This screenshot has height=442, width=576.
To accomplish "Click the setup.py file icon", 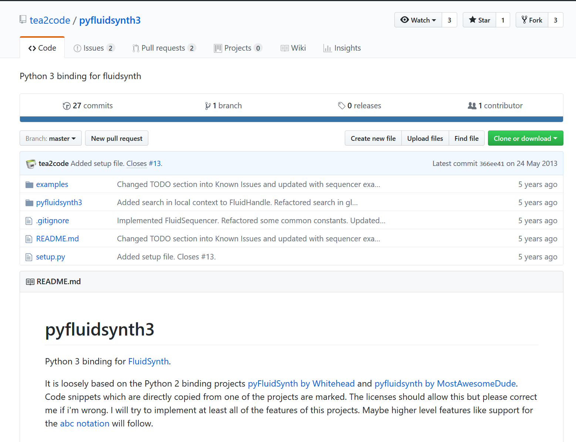I will (x=29, y=257).
